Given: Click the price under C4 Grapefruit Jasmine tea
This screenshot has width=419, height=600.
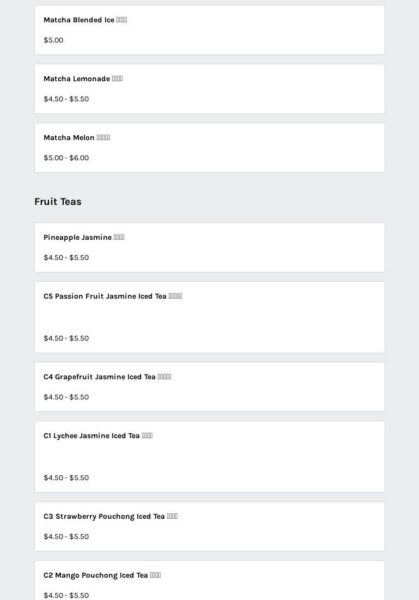Looking at the screenshot, I should tap(66, 397).
